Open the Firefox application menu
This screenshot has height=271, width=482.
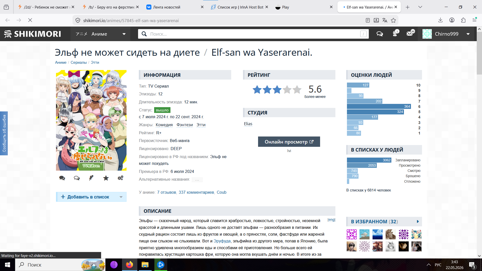point(474,20)
